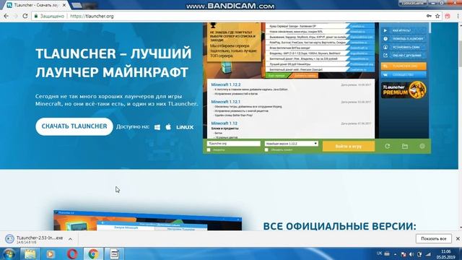The height and width of the screenshot is (260, 462).
Task: Click the forward navigation arrow
Action: 16,16
